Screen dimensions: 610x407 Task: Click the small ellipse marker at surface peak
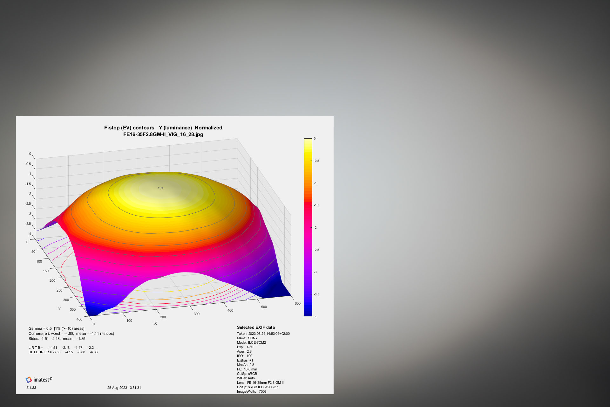(x=160, y=188)
